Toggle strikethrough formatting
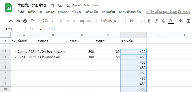The height and width of the screenshot is (92, 192). click(x=163, y=21)
